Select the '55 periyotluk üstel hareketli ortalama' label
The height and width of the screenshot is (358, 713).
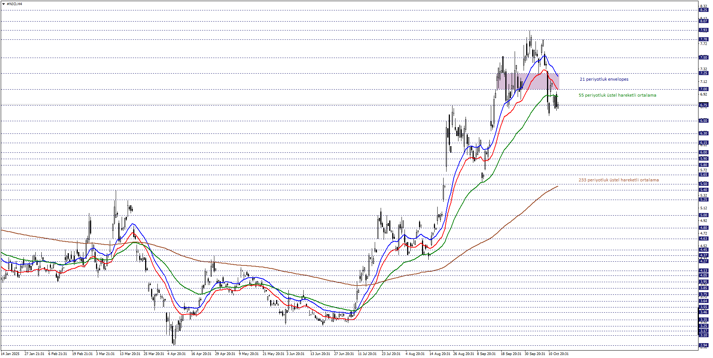coord(617,95)
